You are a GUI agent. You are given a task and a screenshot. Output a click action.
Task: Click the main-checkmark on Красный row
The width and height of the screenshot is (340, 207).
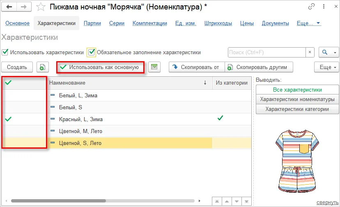[x=8, y=119]
